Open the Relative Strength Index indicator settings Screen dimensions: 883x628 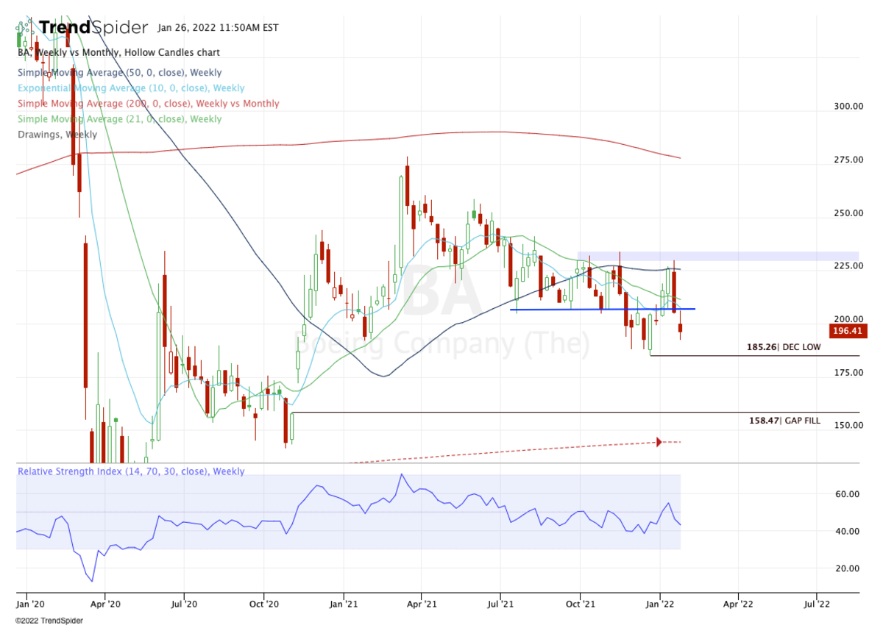pyautogui.click(x=131, y=471)
